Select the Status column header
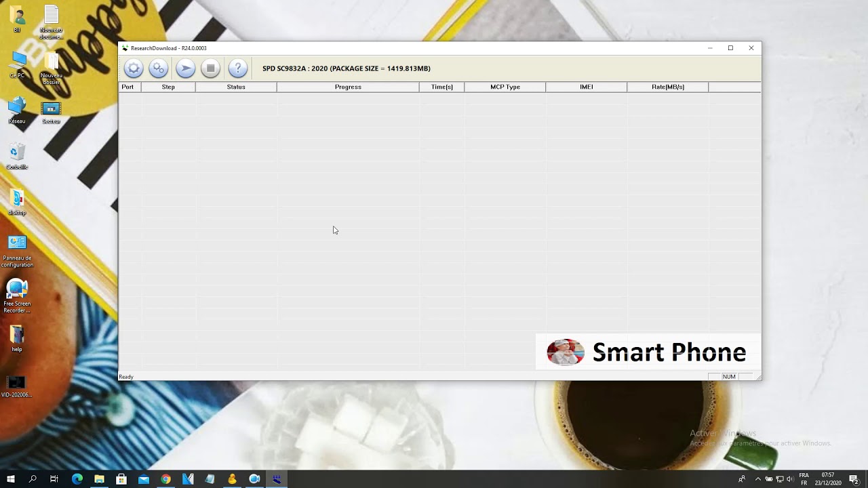This screenshot has height=488, width=868. pyautogui.click(x=236, y=87)
